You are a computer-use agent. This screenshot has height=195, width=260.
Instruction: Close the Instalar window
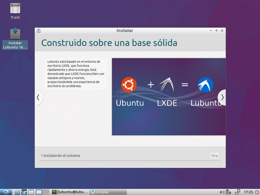222,30
